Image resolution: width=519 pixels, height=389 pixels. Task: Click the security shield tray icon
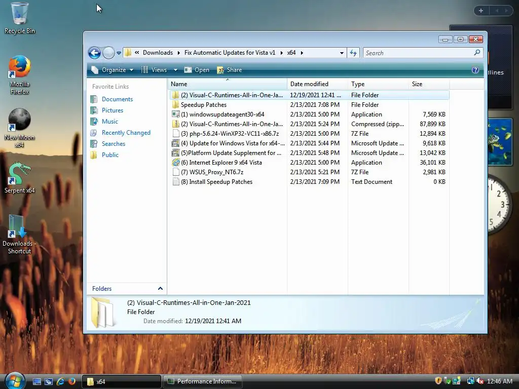[x=438, y=381]
